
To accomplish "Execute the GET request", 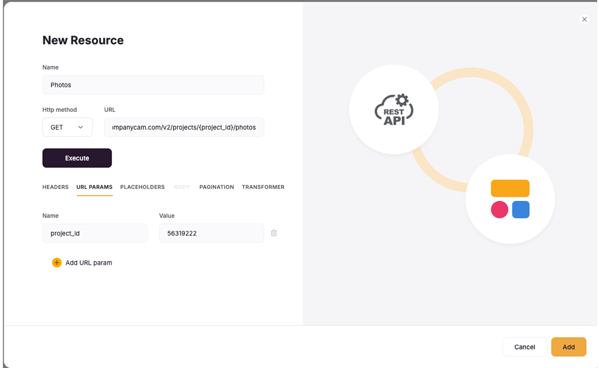I will (77, 158).
